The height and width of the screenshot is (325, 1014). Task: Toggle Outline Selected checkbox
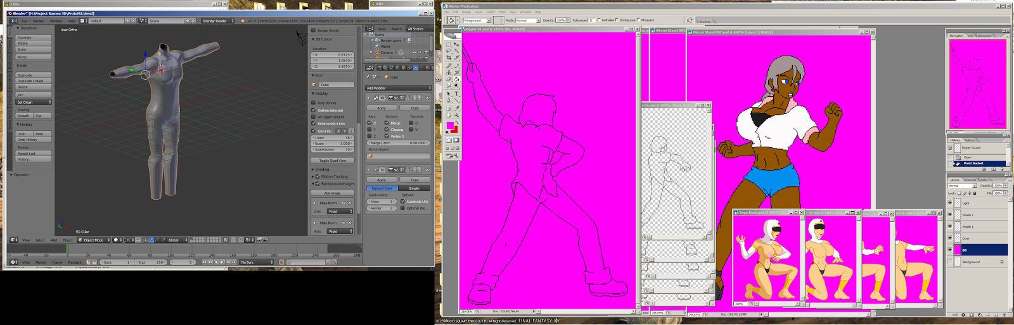313,110
